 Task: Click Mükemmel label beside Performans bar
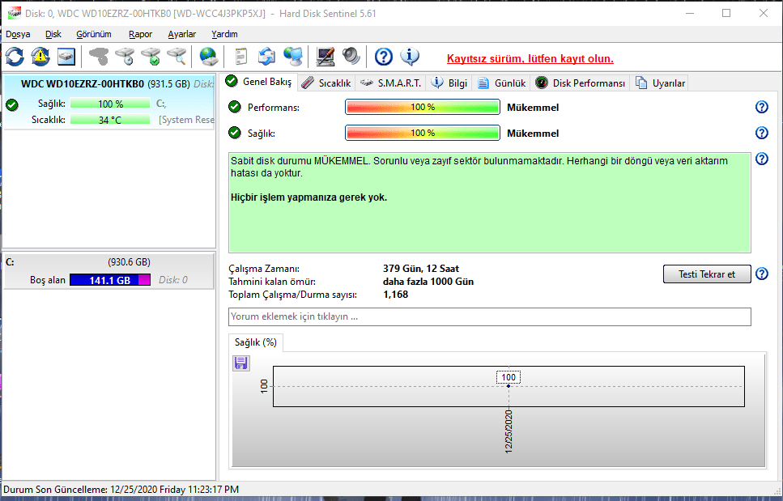(x=533, y=108)
